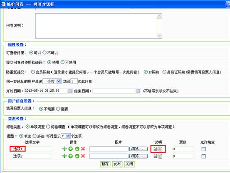Open the 开始日期 calendar picker icon
Viewport: 230px width, 173px height.
[x=70, y=91]
